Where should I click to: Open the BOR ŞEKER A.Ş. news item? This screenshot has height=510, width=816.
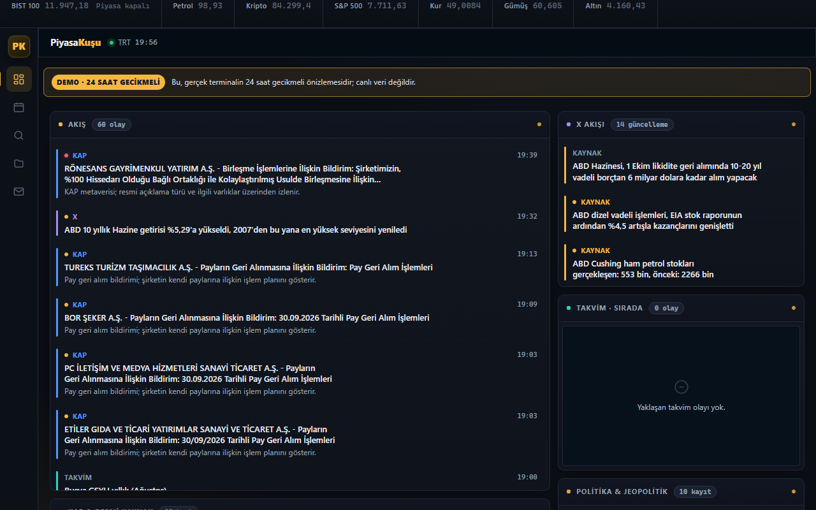click(x=300, y=317)
